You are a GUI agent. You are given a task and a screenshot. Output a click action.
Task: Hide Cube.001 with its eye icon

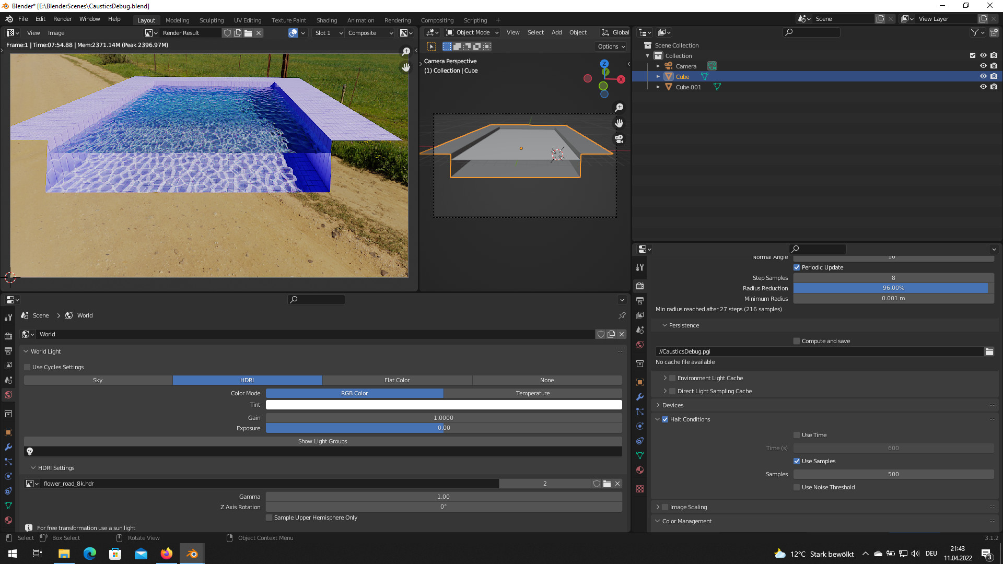click(x=983, y=87)
